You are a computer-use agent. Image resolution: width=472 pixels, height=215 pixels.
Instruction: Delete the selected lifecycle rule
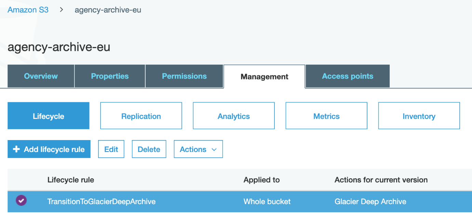point(149,149)
